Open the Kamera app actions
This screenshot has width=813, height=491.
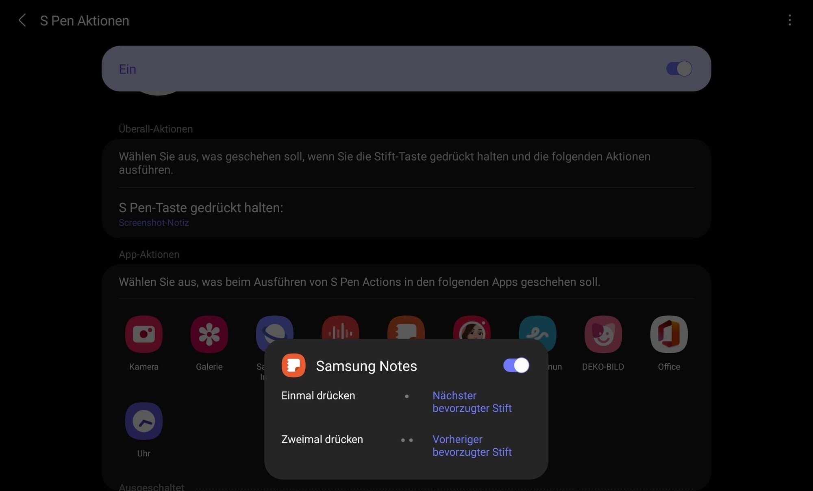[144, 334]
